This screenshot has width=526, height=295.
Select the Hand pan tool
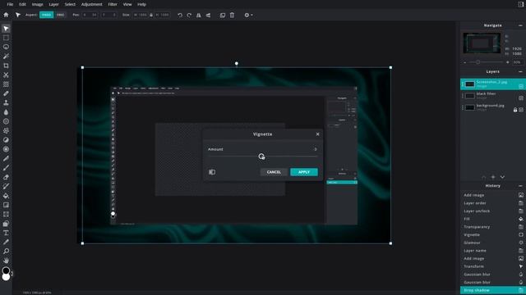(6, 261)
